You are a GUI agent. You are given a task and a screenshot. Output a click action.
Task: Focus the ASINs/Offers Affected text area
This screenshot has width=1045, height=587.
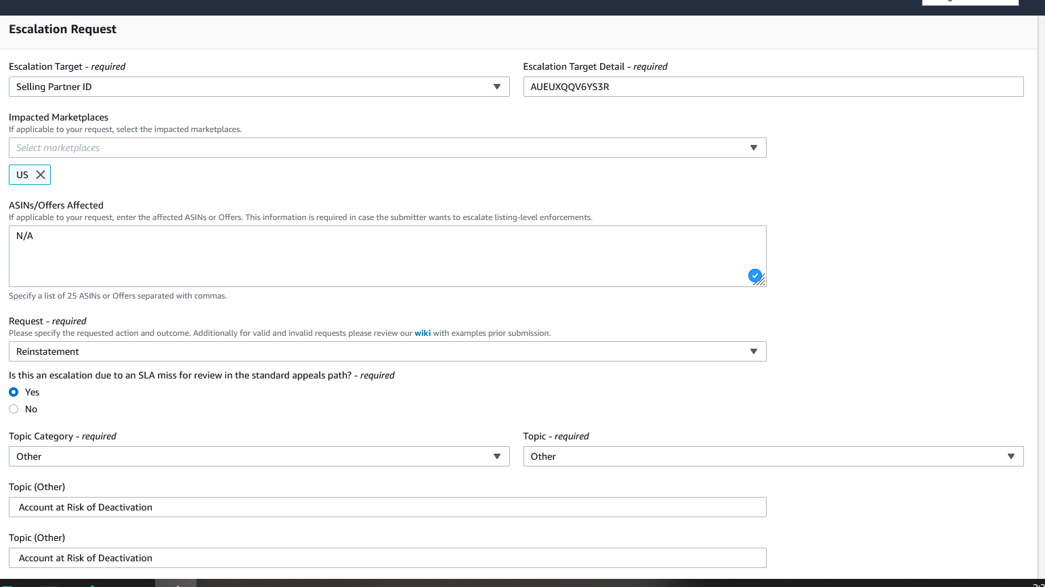[x=379, y=256]
